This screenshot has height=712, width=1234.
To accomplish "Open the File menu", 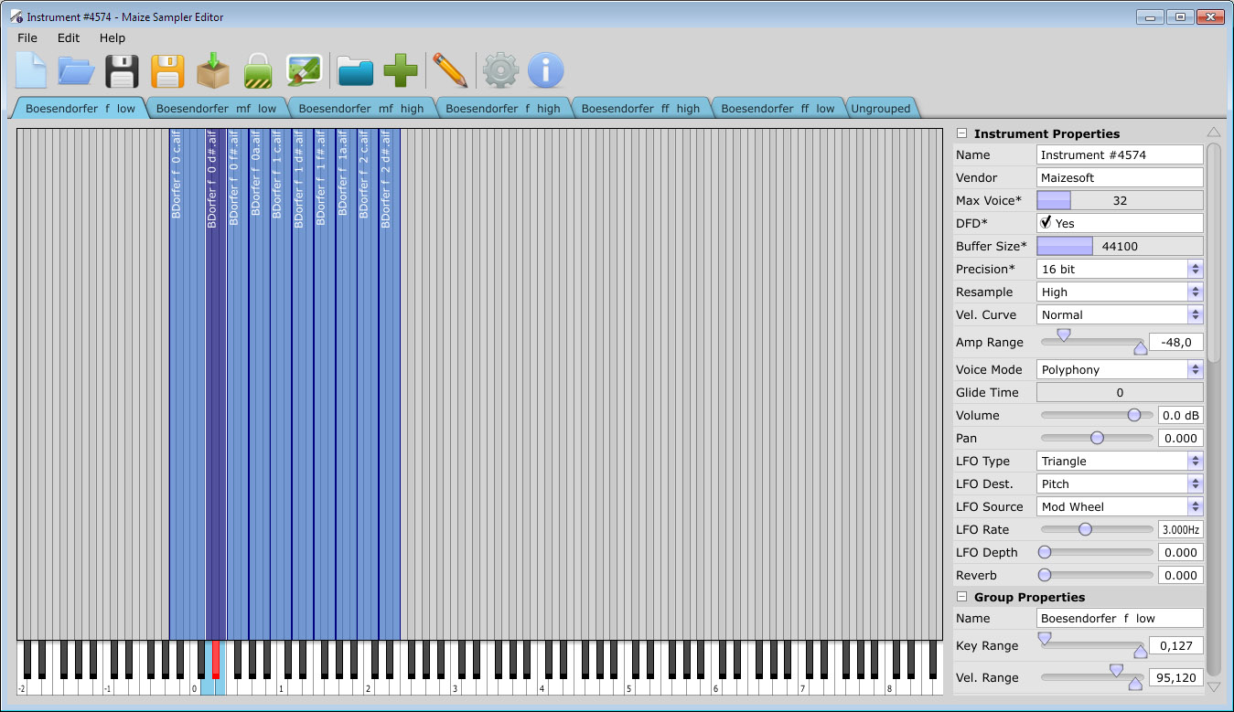I will [x=27, y=37].
